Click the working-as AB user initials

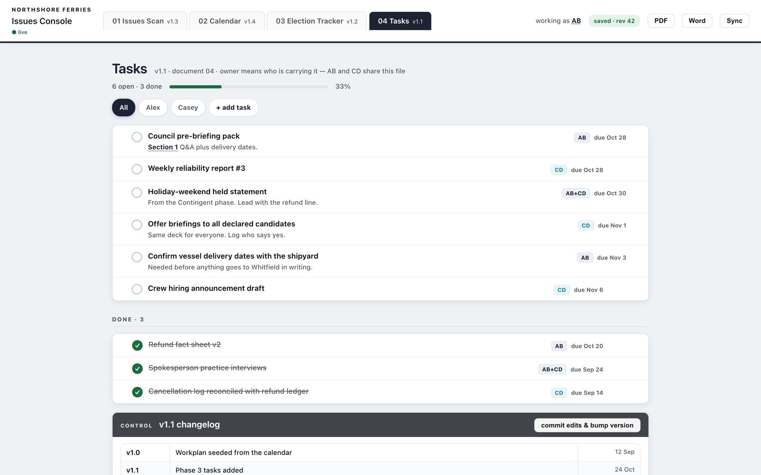pyautogui.click(x=576, y=21)
